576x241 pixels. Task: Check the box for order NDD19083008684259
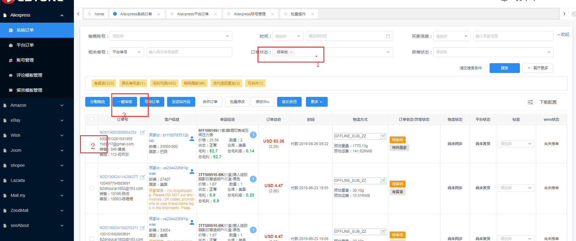coord(92,144)
